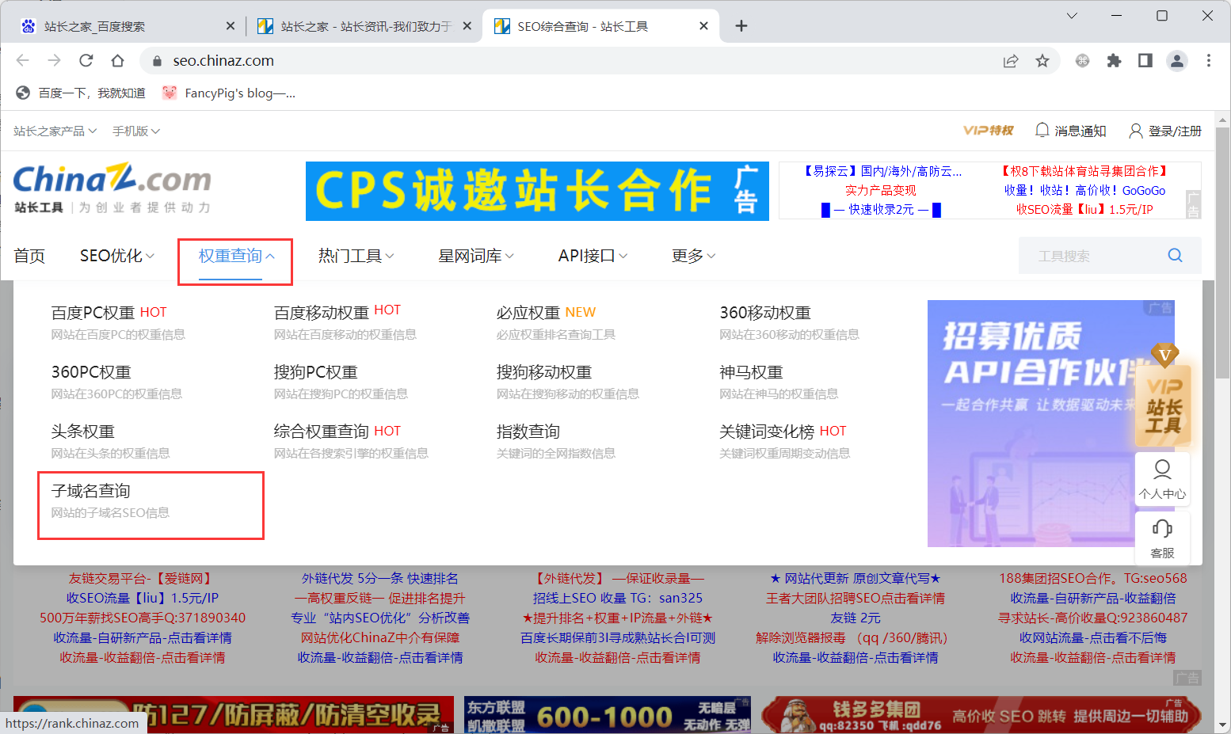
Task: Expand the 热门工具 dropdown
Action: pyautogui.click(x=356, y=256)
